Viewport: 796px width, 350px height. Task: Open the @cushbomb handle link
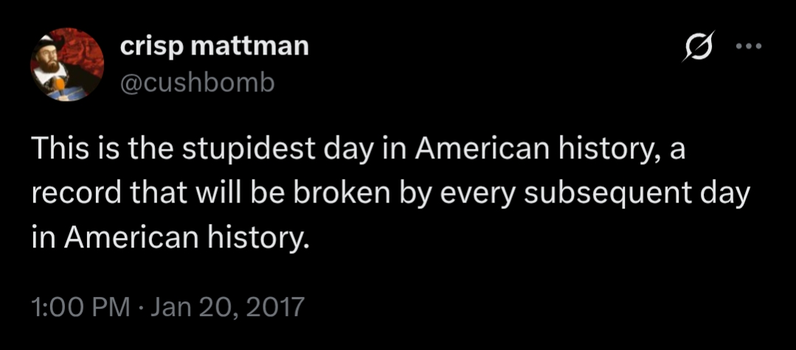196,83
